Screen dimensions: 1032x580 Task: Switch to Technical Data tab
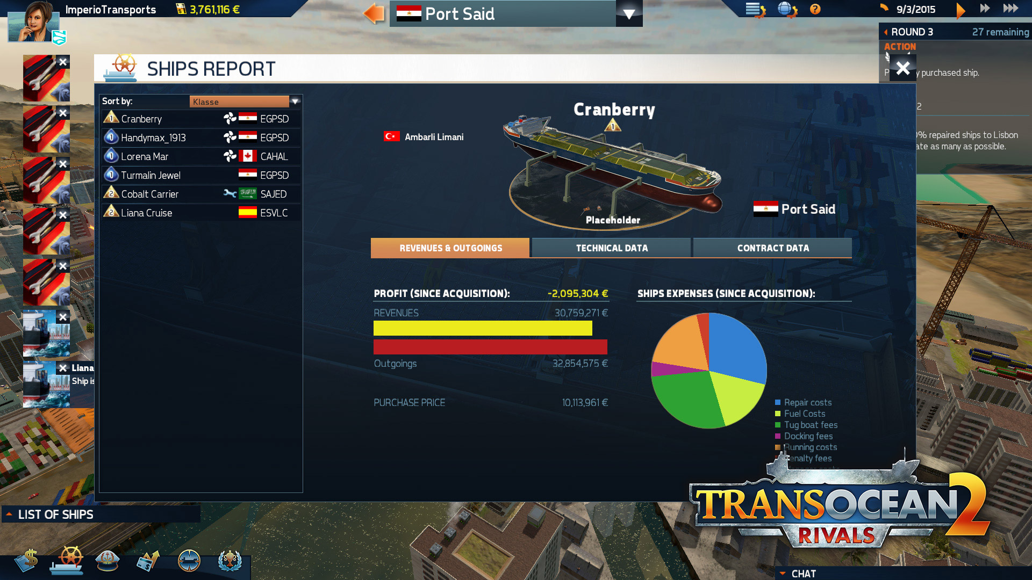pyautogui.click(x=611, y=247)
